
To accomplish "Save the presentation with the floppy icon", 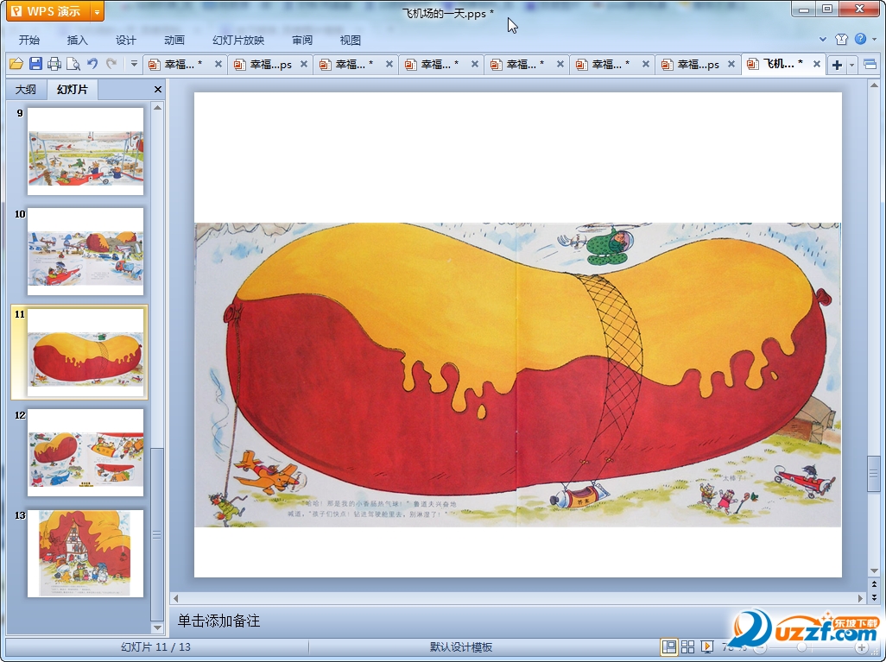I will [x=35, y=64].
